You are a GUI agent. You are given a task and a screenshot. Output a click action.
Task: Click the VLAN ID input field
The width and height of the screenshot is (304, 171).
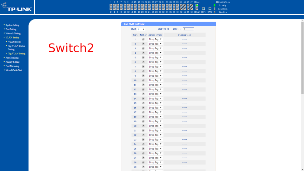pos(188,30)
